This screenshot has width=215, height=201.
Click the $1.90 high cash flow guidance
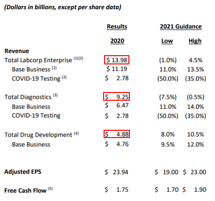194,190
